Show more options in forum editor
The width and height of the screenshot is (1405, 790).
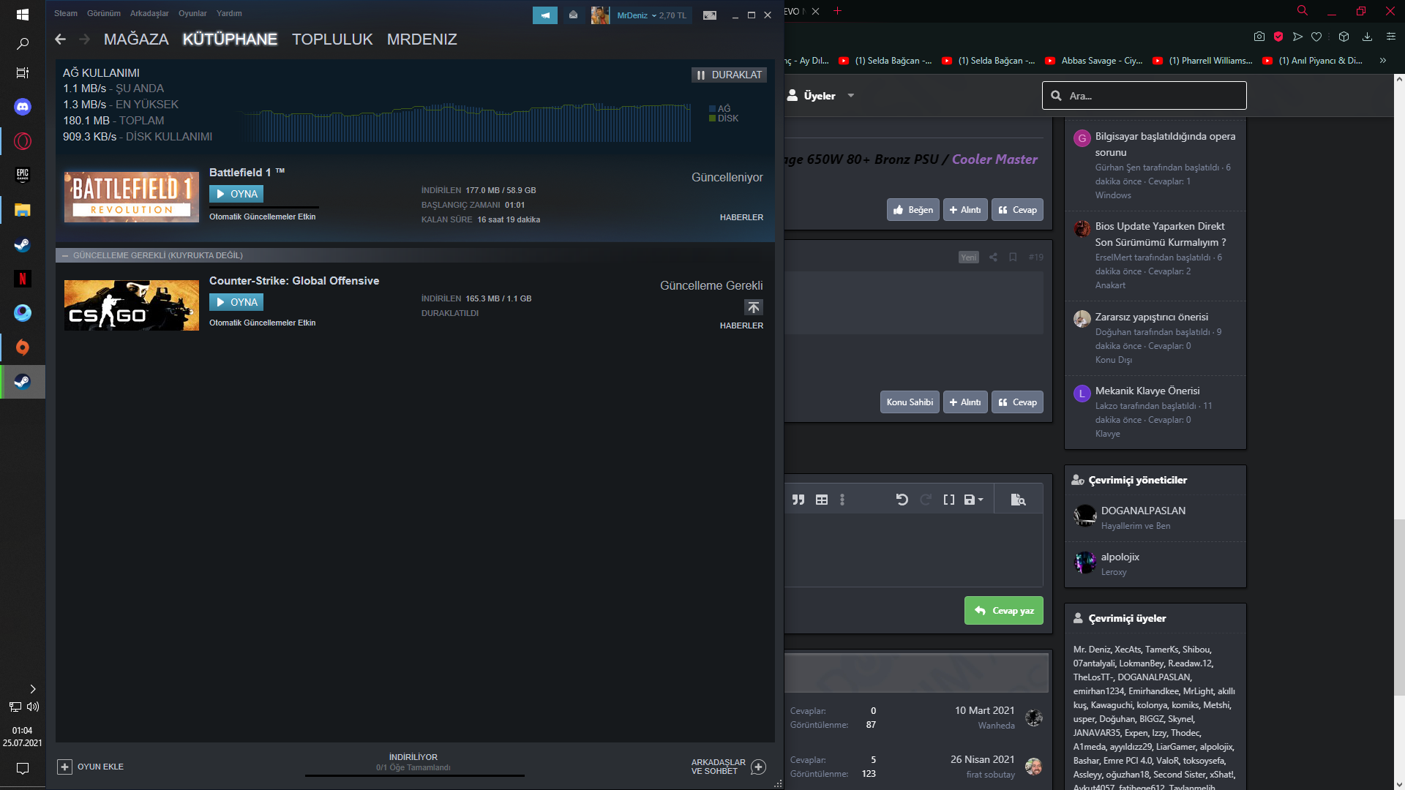(842, 500)
